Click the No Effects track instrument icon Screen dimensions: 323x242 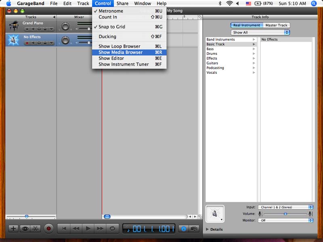(13, 40)
